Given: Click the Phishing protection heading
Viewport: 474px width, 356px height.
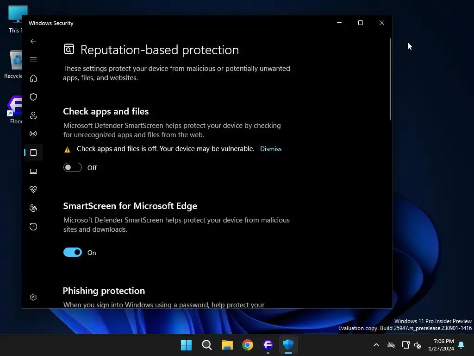Looking at the screenshot, I should (104, 291).
